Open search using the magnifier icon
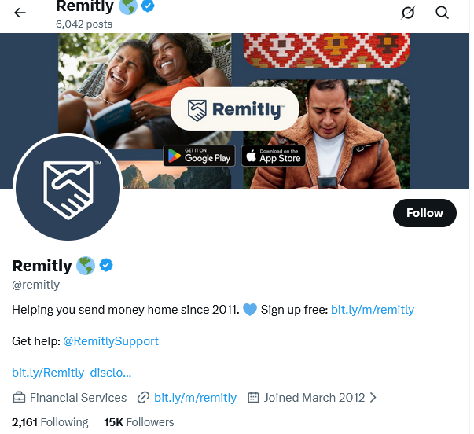The width and height of the screenshot is (474, 434). tap(442, 13)
